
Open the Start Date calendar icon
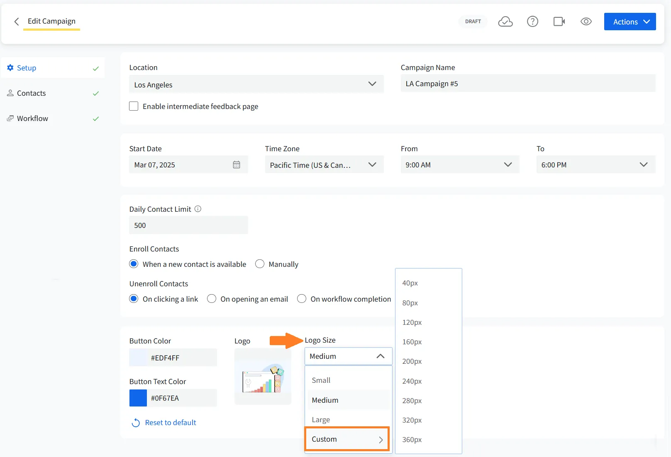[237, 164]
